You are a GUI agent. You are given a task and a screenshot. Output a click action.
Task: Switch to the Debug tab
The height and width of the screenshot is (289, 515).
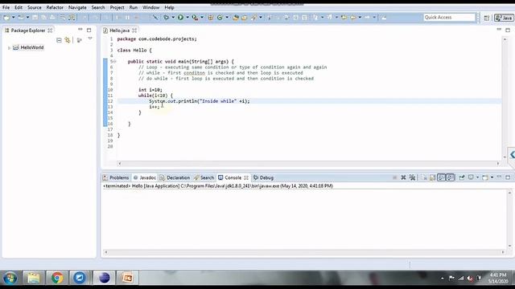[x=263, y=177]
